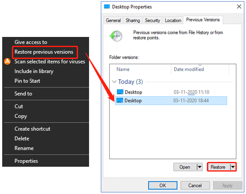Open the dropdown arrow next to Open
The height and width of the screenshot is (194, 246).
point(200,167)
